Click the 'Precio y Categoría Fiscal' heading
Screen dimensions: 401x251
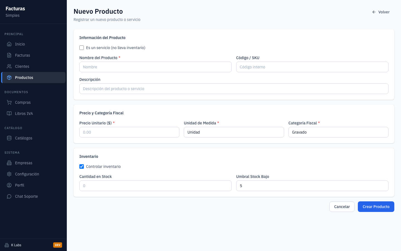(101, 113)
